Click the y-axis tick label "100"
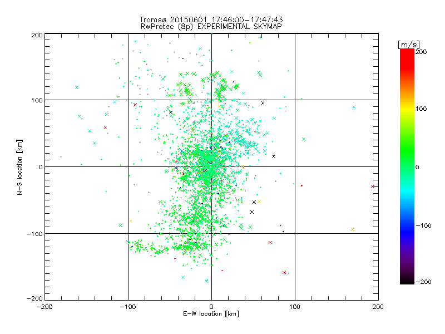Screen dimensions: 445x334 click(x=37, y=100)
